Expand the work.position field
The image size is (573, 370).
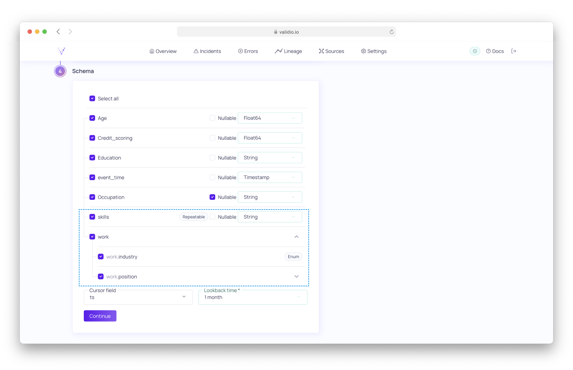(297, 276)
